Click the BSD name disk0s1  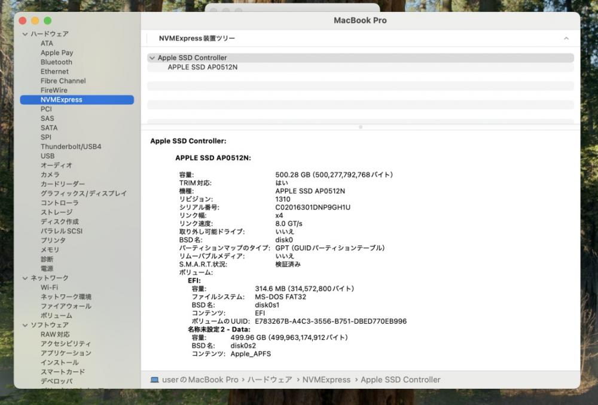[x=267, y=305]
